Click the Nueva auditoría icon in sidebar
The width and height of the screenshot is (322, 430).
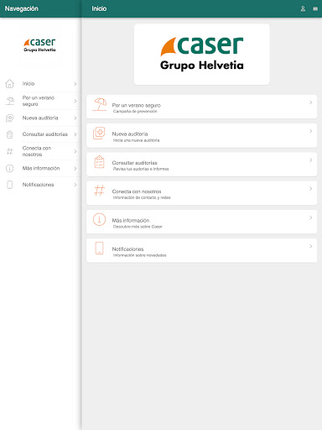[x=10, y=118]
